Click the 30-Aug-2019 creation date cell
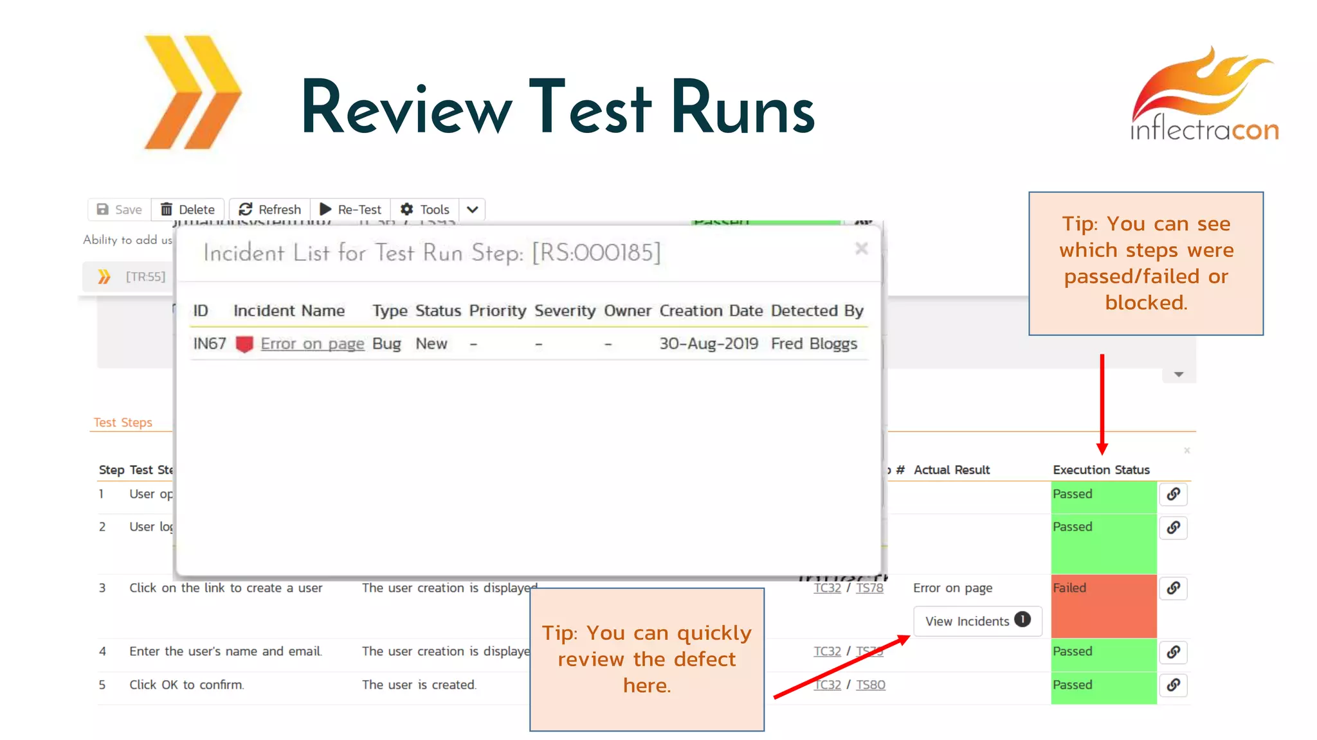The image size is (1317, 740). pyautogui.click(x=709, y=344)
